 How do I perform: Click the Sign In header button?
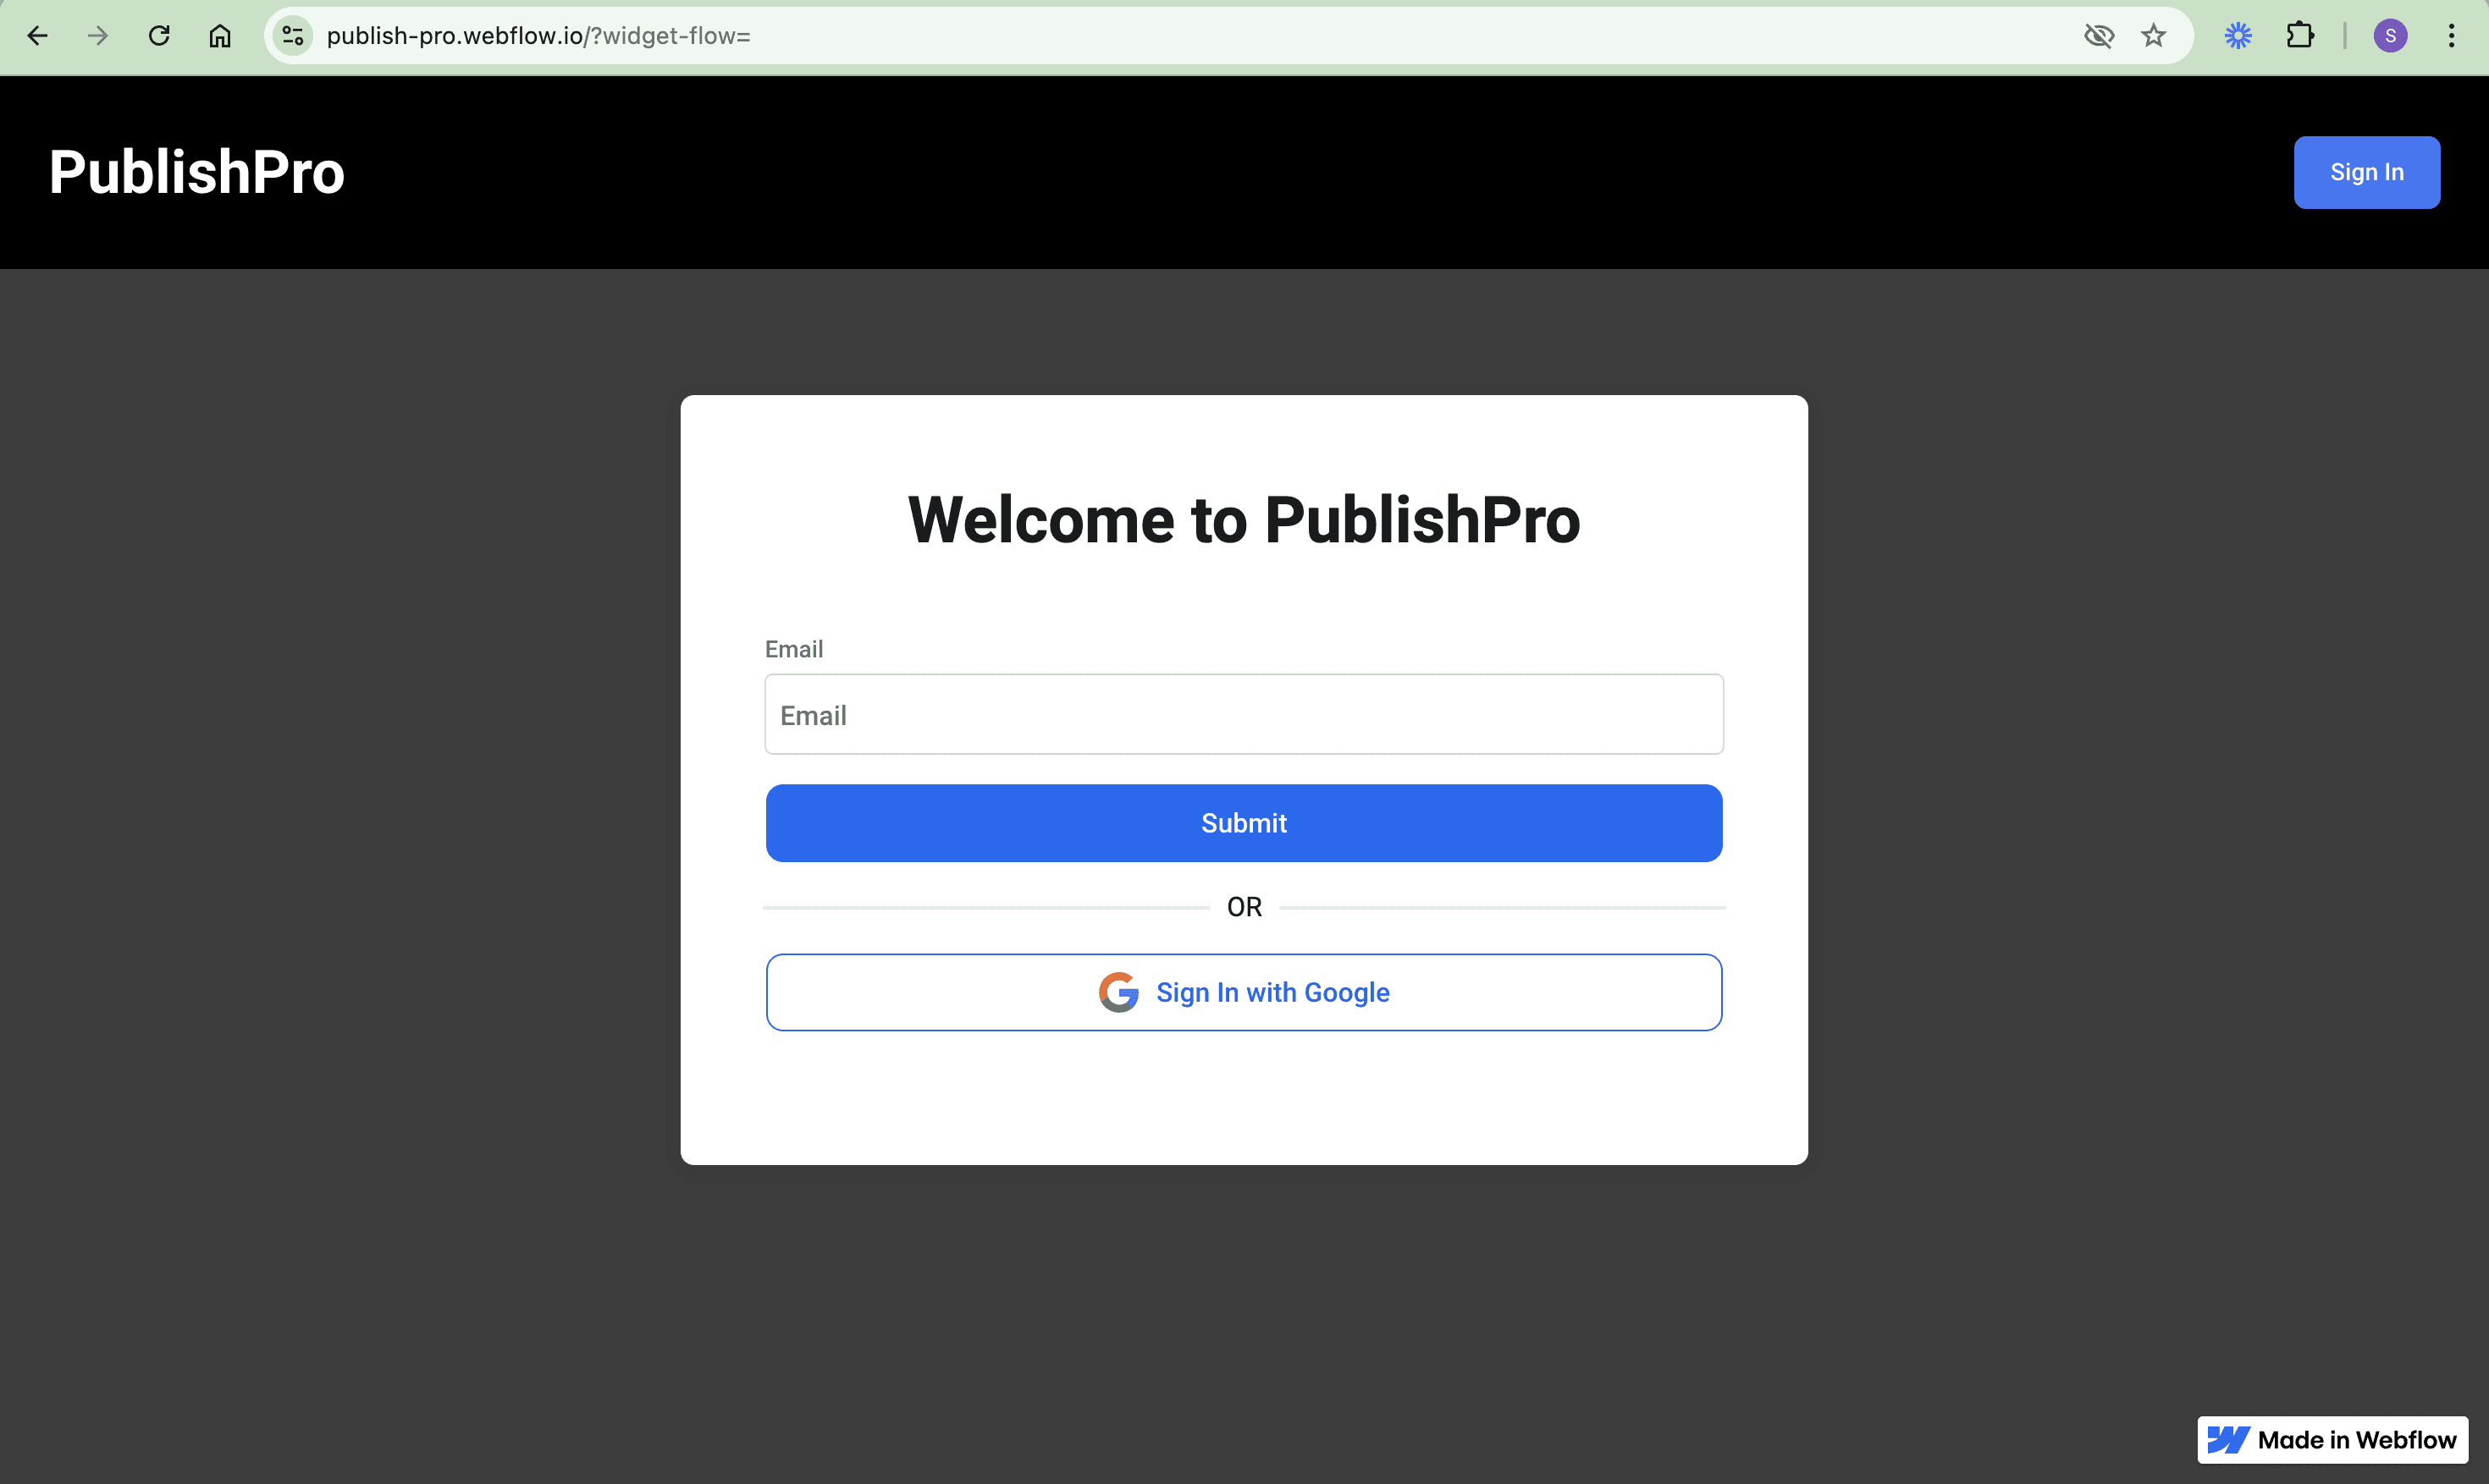(x=2366, y=172)
